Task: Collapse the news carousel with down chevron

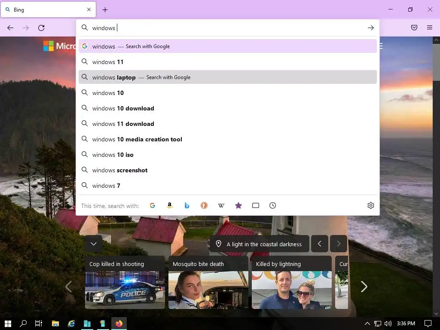Action: click(x=94, y=244)
